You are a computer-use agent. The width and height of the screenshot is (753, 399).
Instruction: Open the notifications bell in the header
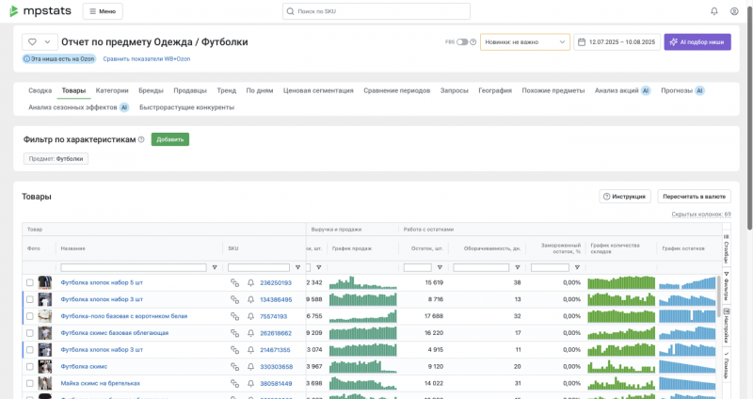pos(713,11)
